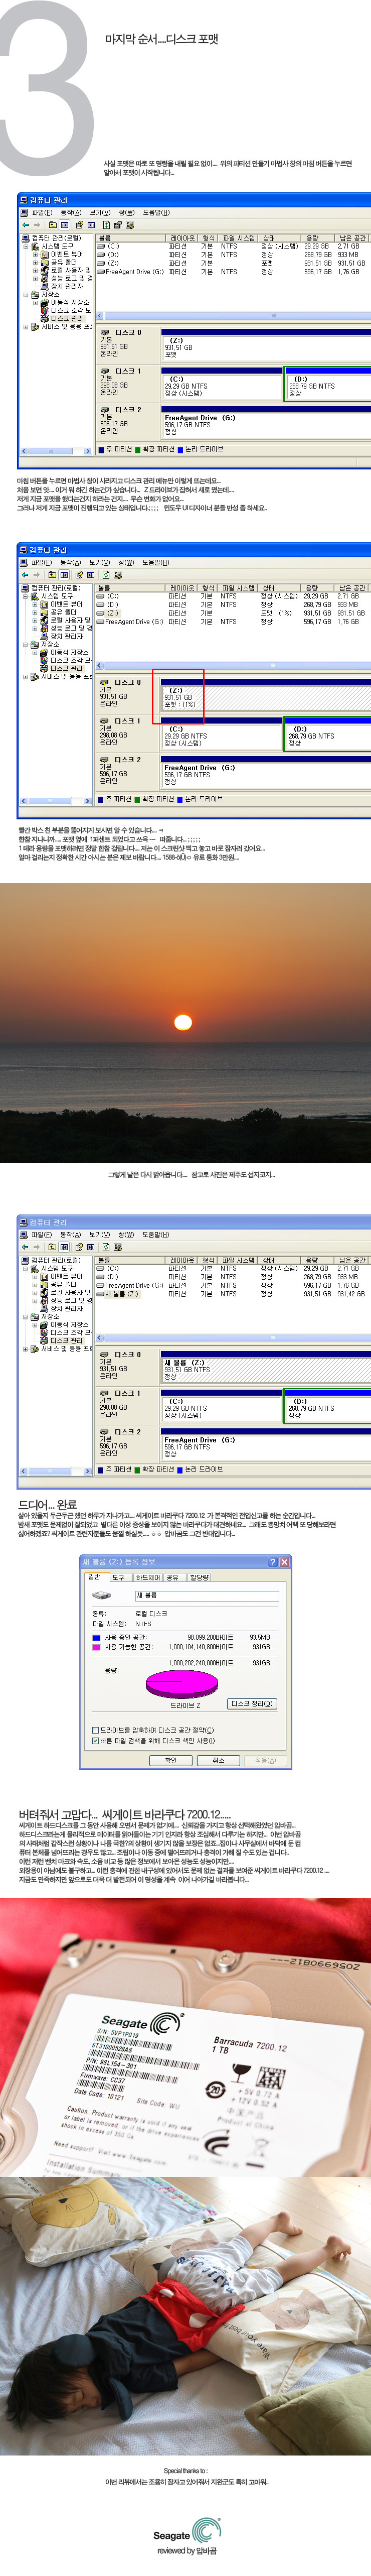Viewport: 371px width, 2576px height.
Task: Click 디스크 0 disk icon in 새 볼륨 (Z:) window
Action: 106,1354
